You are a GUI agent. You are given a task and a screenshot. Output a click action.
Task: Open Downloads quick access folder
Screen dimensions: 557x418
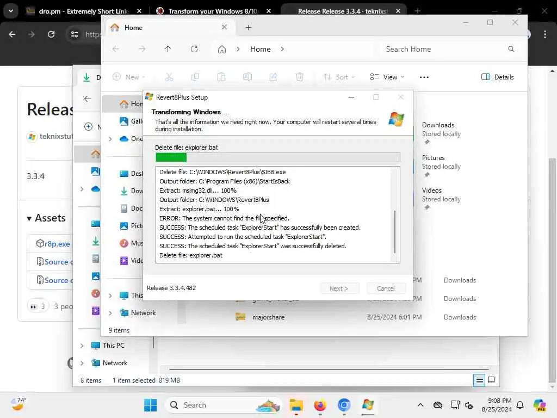(441, 133)
